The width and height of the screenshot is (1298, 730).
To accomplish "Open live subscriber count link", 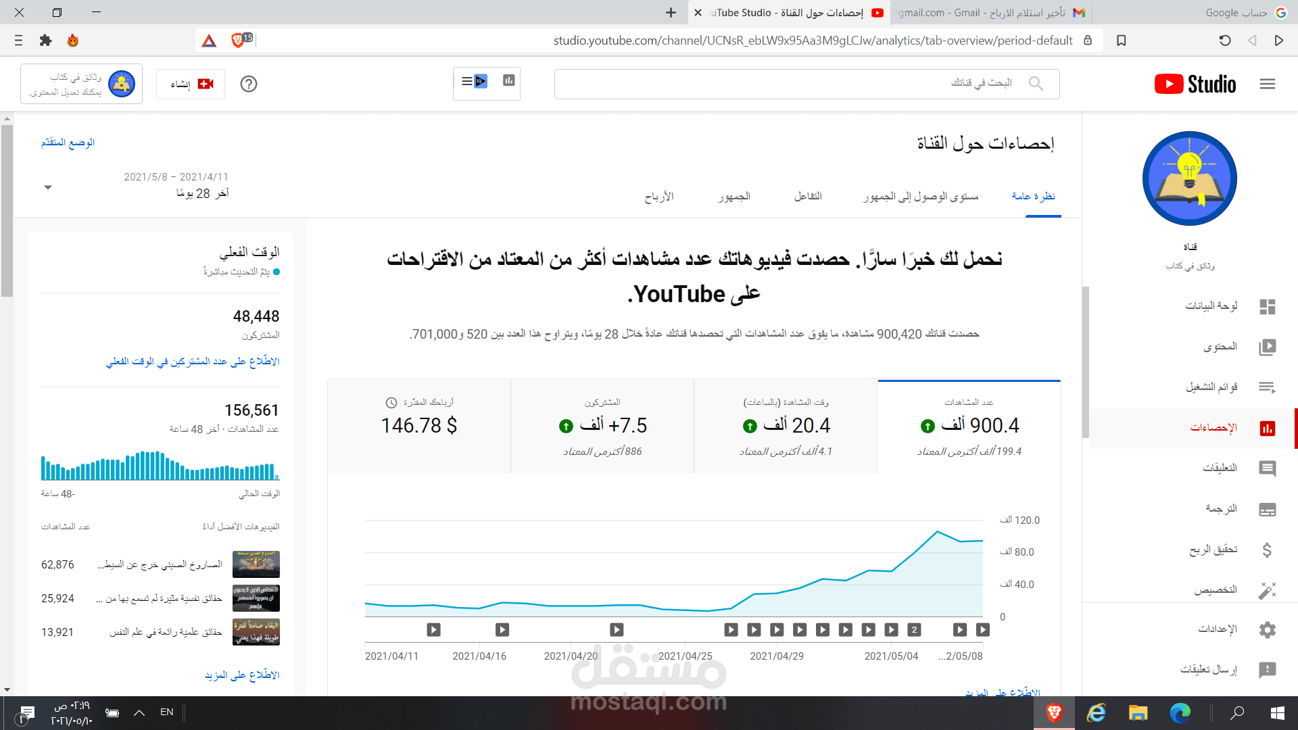I will (193, 362).
